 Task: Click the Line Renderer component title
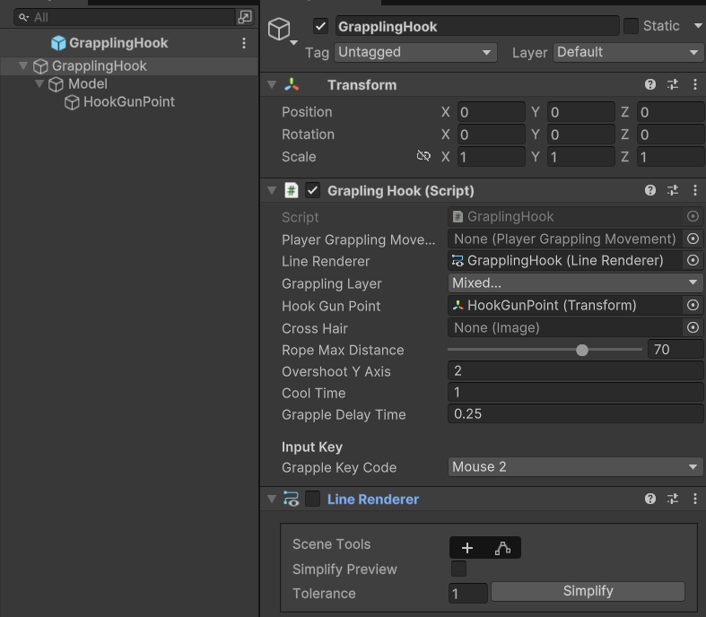pyautogui.click(x=373, y=500)
